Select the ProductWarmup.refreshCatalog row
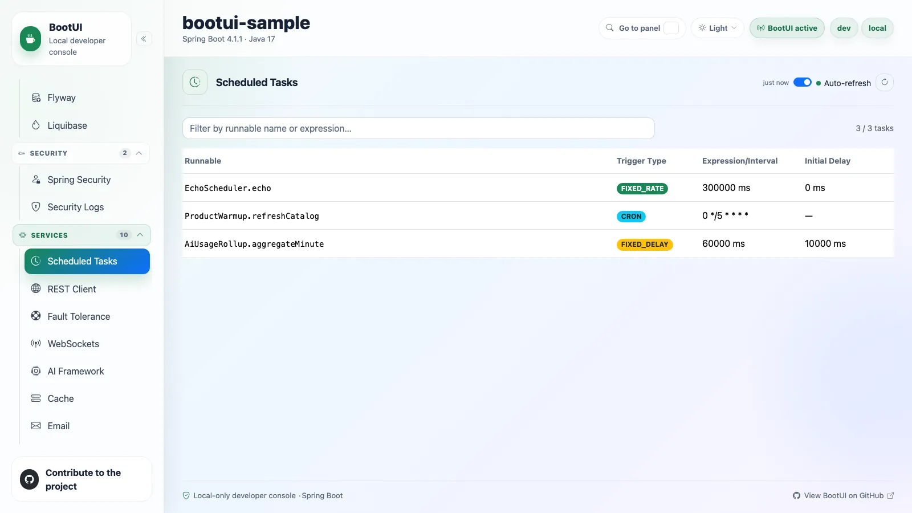Image resolution: width=912 pixels, height=513 pixels. (x=538, y=215)
